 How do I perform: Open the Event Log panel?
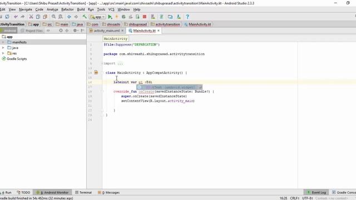(x=316, y=193)
